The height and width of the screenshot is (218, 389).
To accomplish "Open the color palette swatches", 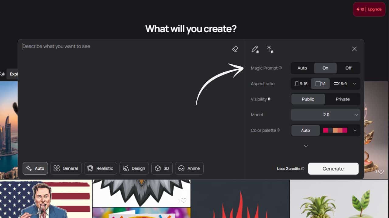I will tap(335, 130).
